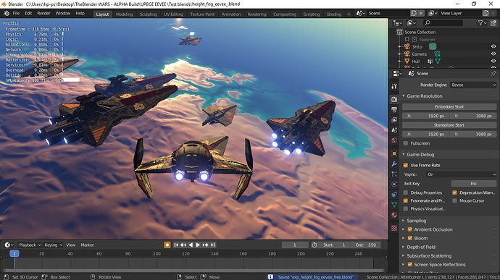500x280 pixels.
Task: Expand the Sampling panel
Action: pos(404,221)
